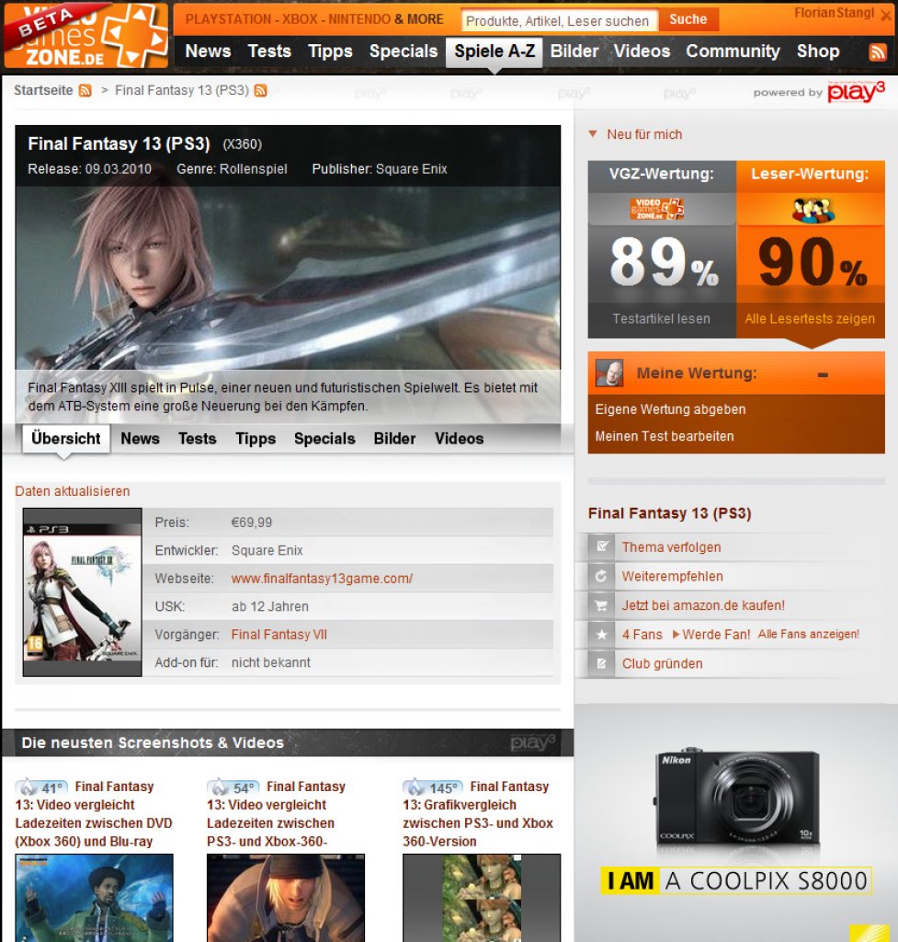Image resolution: width=898 pixels, height=942 pixels.
Task: Click Jetzt bei amazon.de kaufen!
Action: point(703,605)
